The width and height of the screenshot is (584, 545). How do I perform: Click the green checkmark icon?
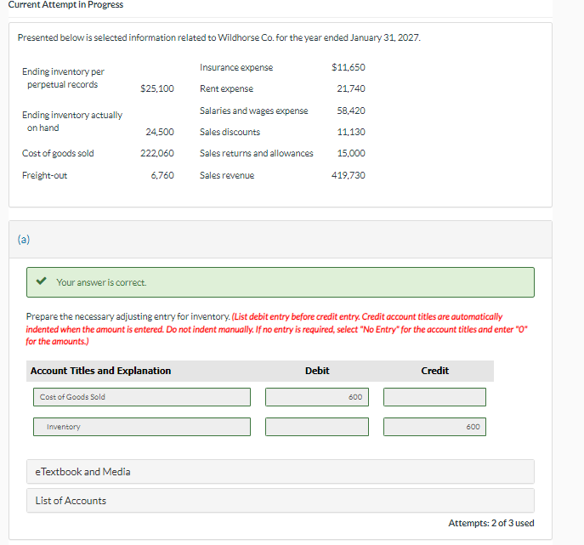coord(42,281)
